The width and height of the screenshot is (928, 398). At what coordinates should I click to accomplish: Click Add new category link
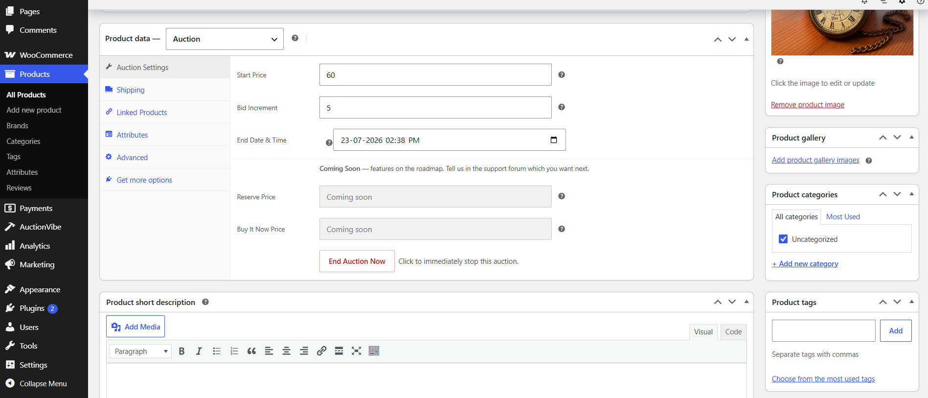[x=805, y=264]
